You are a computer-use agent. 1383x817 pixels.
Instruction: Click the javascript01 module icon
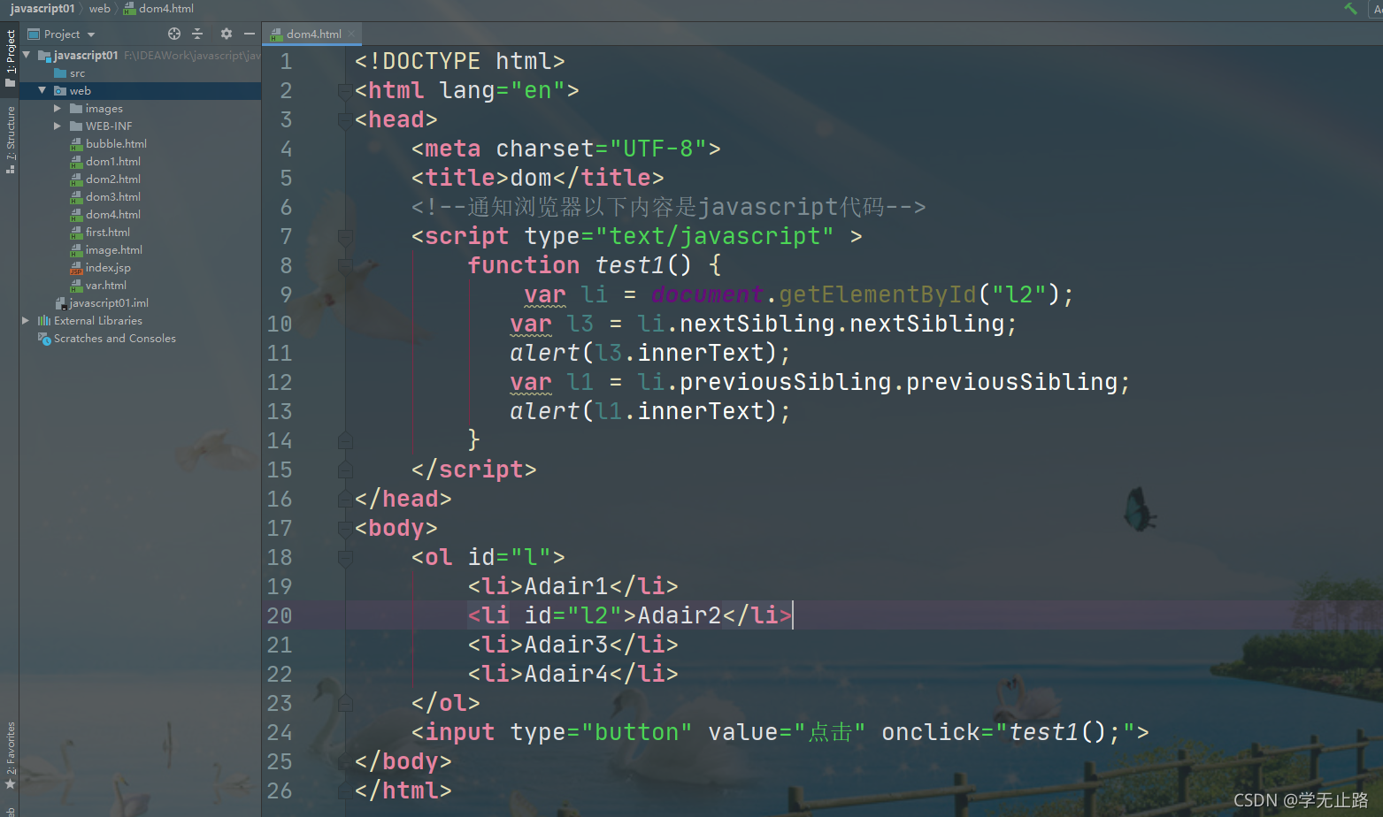(x=44, y=56)
